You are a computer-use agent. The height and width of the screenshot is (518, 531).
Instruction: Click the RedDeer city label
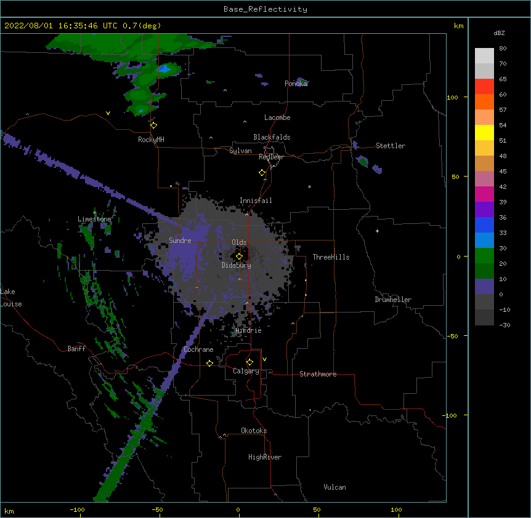point(271,157)
